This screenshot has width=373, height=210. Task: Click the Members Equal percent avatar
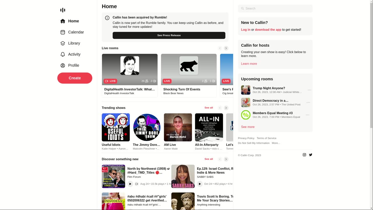point(246,115)
